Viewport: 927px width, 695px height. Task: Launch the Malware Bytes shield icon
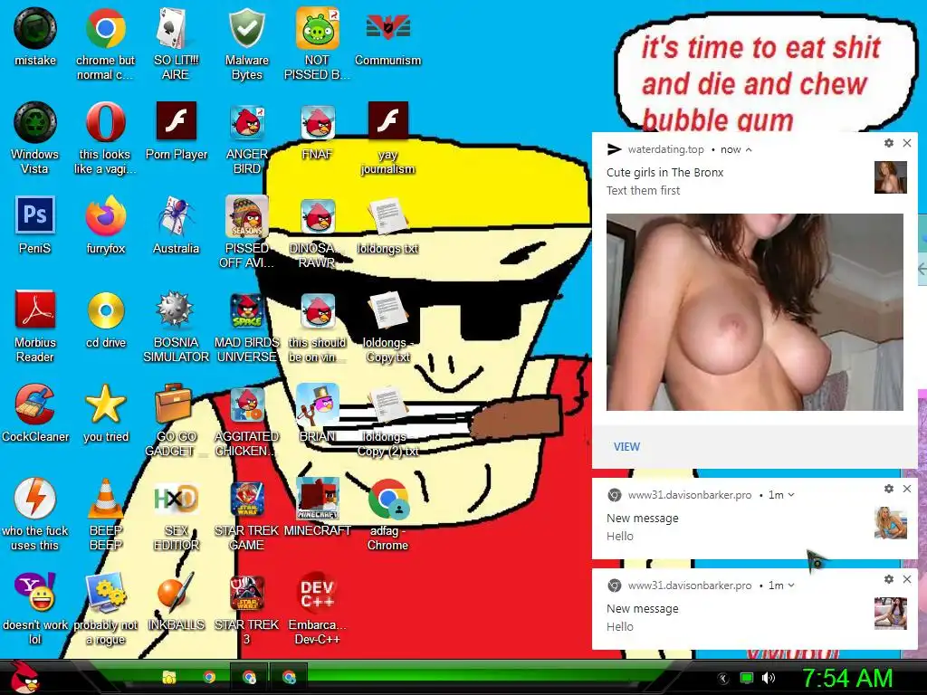pos(246,44)
